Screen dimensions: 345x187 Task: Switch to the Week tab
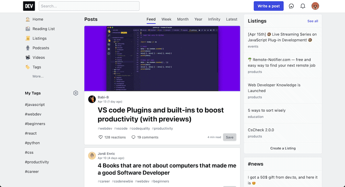166,19
